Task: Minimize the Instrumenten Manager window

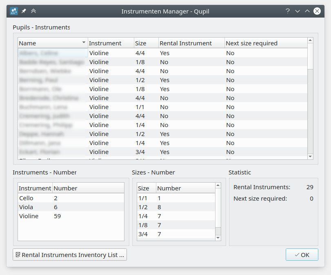Action: tap(298, 11)
